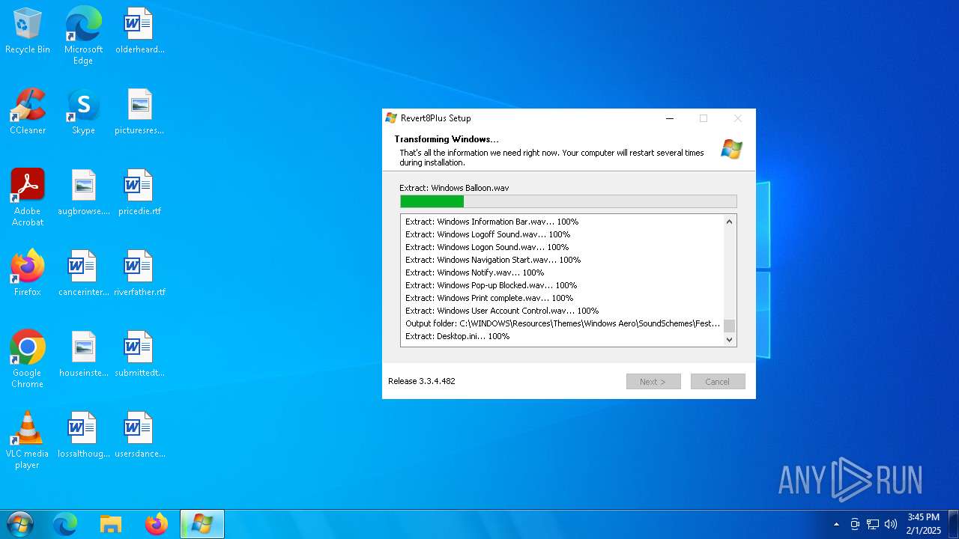Select the submittedt Word document icon
The image size is (959, 539).
[139, 355]
